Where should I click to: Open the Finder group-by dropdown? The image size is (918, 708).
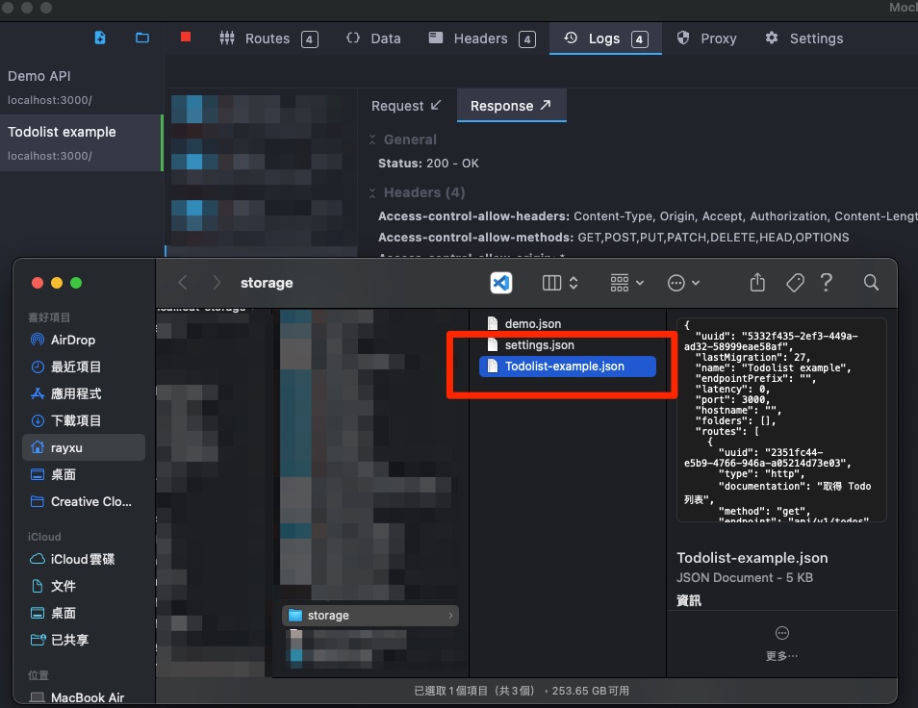(626, 283)
